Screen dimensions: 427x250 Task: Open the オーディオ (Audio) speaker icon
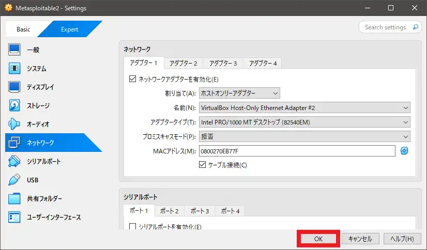coord(14,124)
